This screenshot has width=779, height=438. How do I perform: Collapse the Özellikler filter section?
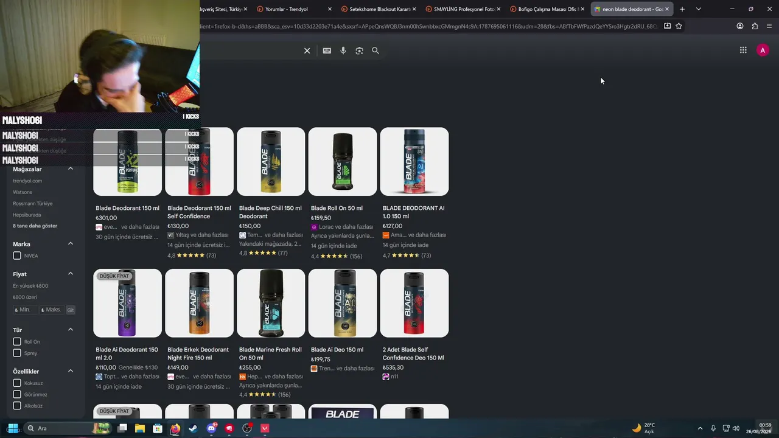click(x=70, y=371)
